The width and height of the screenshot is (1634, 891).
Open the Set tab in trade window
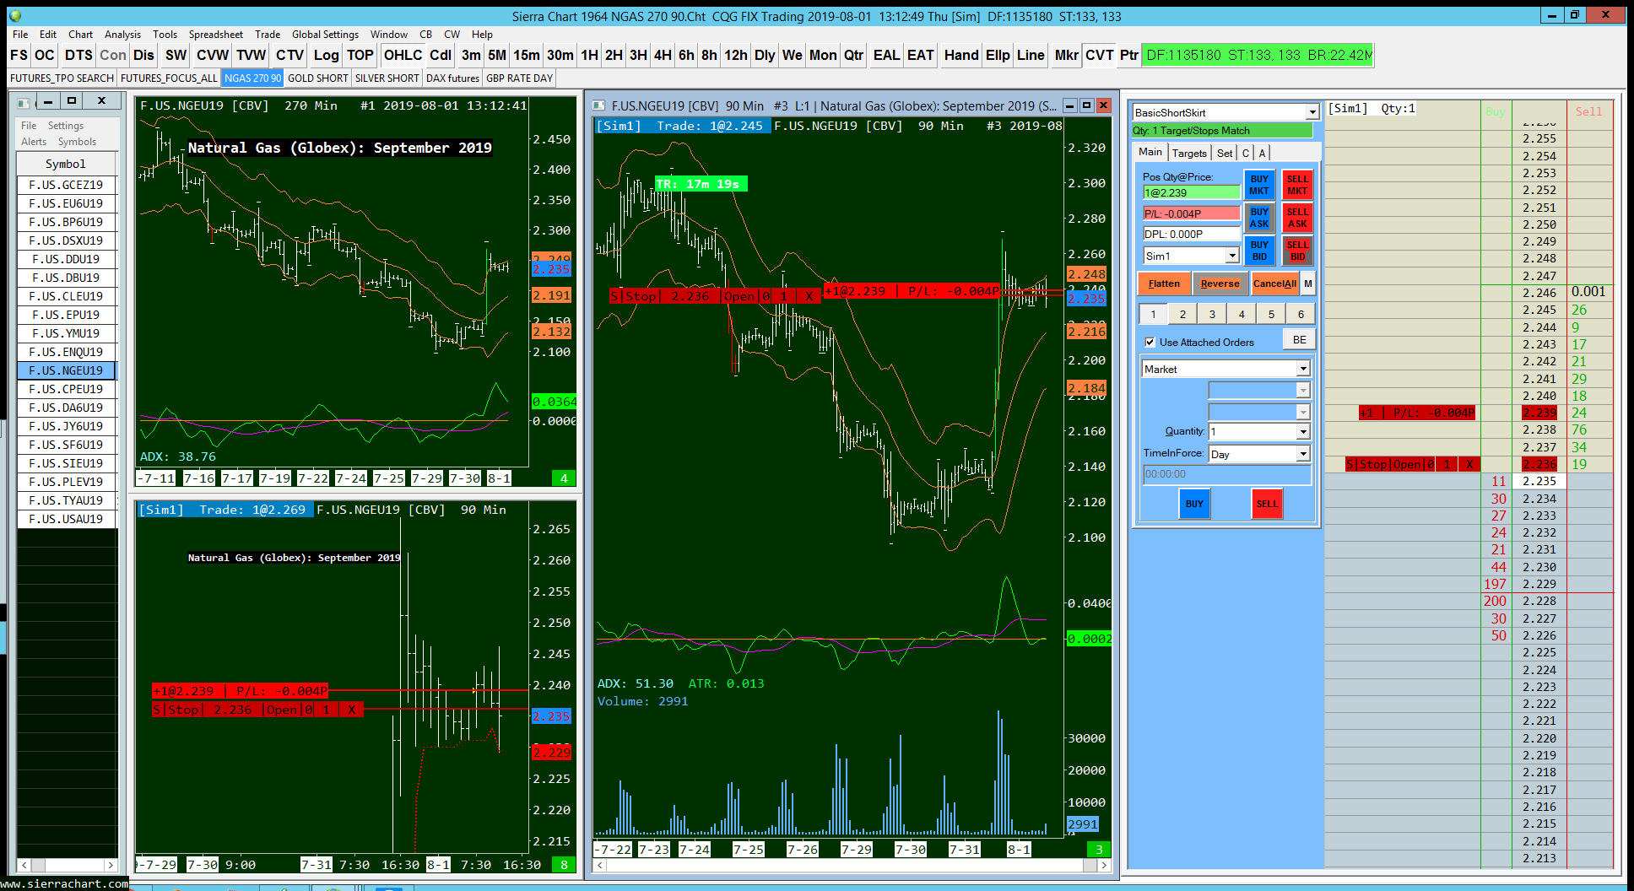click(1225, 153)
